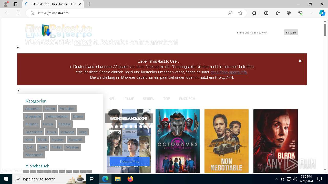
Task: Launch Firefox from the taskbar
Action: click(130, 179)
